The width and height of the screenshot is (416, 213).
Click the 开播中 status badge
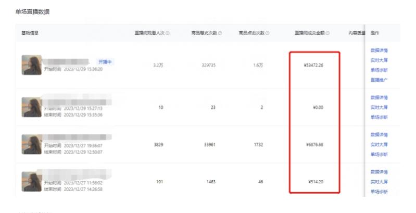[105, 61]
